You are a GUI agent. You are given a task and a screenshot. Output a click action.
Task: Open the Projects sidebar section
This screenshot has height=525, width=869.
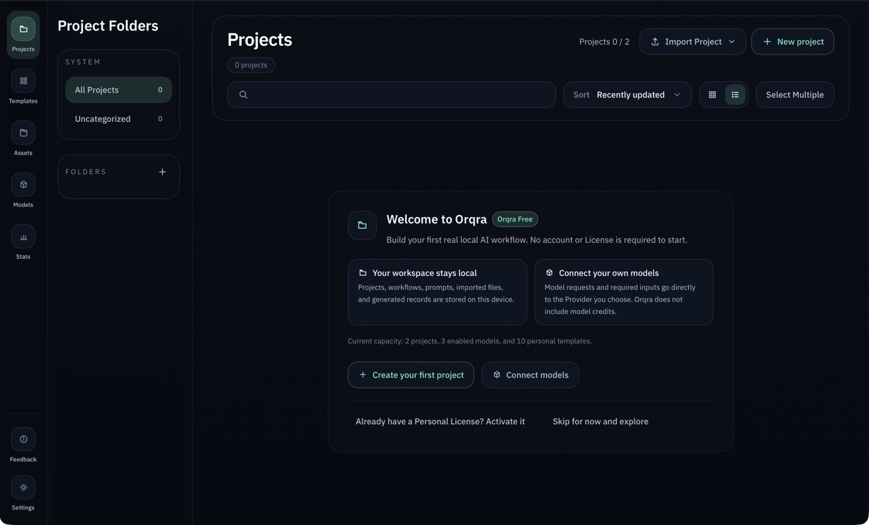click(23, 35)
